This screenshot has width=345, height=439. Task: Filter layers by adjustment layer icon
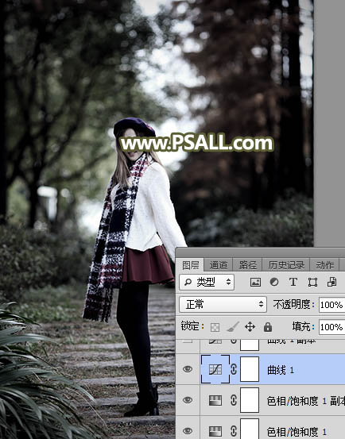[274, 282]
